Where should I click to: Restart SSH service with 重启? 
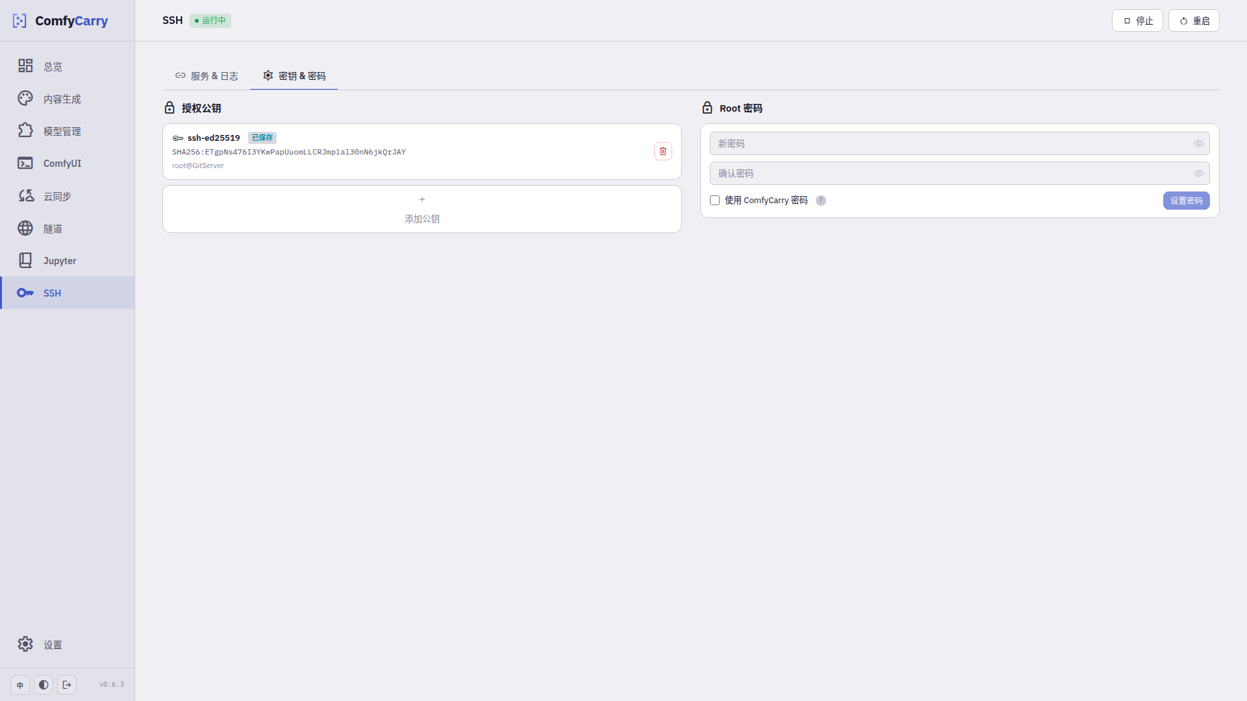1194,21
